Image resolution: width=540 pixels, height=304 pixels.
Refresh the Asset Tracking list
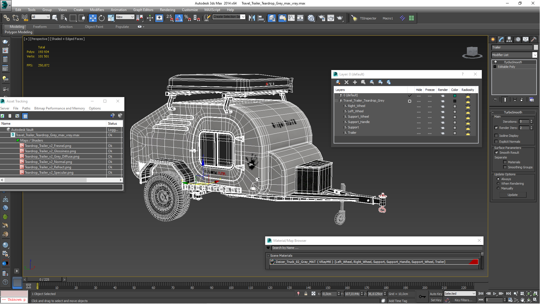coord(3,116)
